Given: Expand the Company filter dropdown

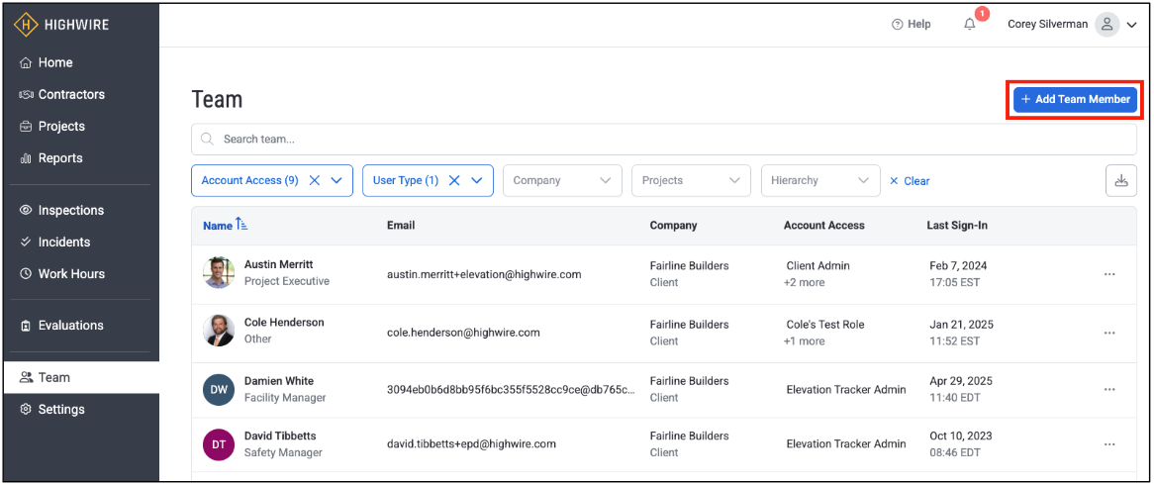Looking at the screenshot, I should (x=563, y=180).
